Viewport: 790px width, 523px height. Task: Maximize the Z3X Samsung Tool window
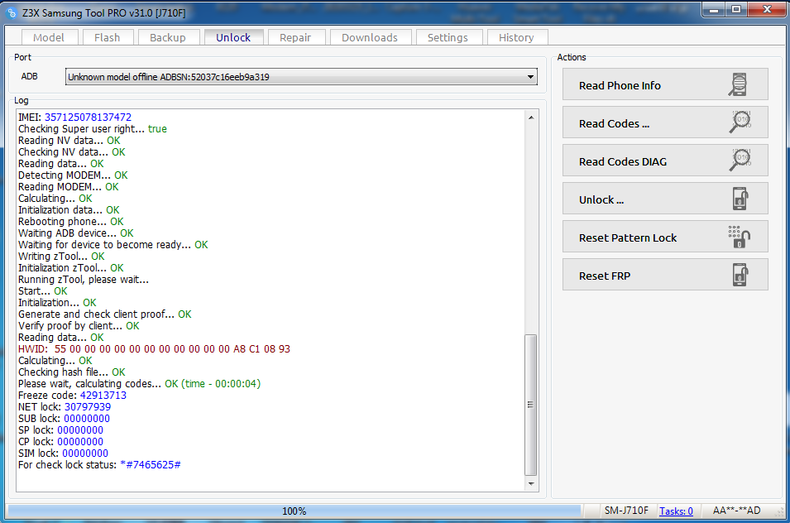tap(736, 10)
